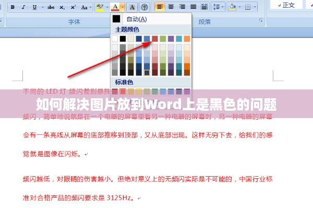313x208 pixels.
Task: Pick the purple theme color in the top row
Action: tap(171, 38)
